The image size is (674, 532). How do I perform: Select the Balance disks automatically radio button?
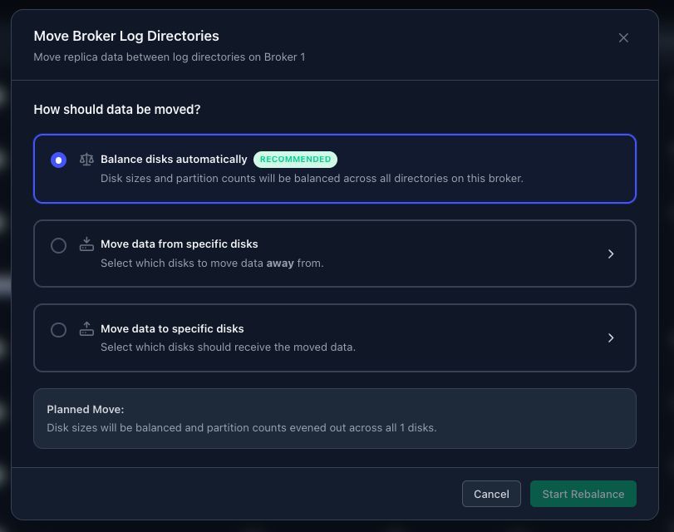[58, 160]
